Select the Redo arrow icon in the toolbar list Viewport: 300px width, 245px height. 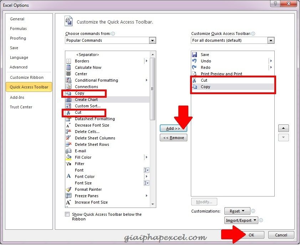pyautogui.click(x=194, y=67)
